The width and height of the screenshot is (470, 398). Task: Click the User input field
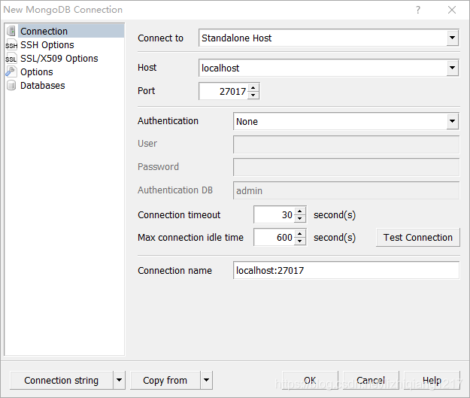click(346, 144)
